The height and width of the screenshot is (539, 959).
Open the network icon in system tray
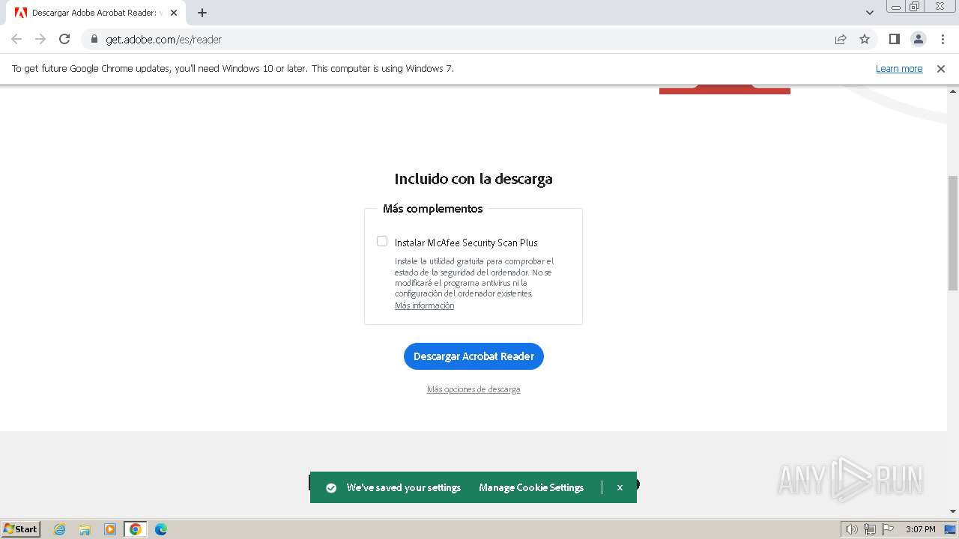pyautogui.click(x=870, y=529)
